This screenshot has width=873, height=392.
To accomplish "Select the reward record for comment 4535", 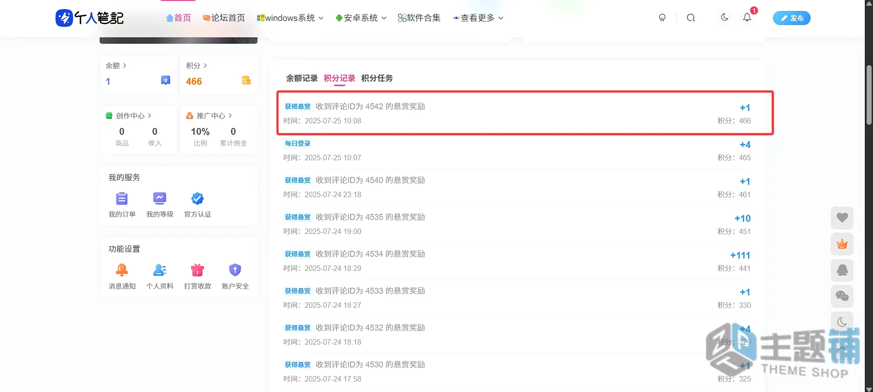I will coord(517,224).
